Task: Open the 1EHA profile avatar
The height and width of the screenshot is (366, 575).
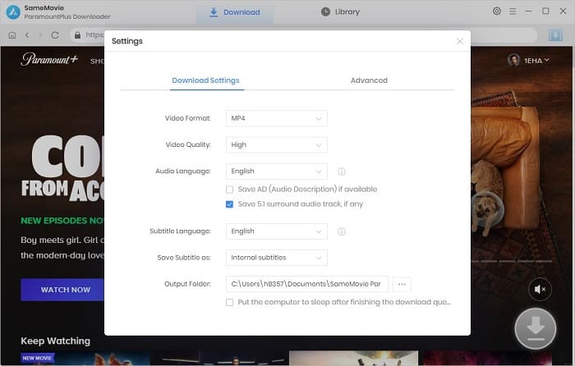Action: point(513,60)
